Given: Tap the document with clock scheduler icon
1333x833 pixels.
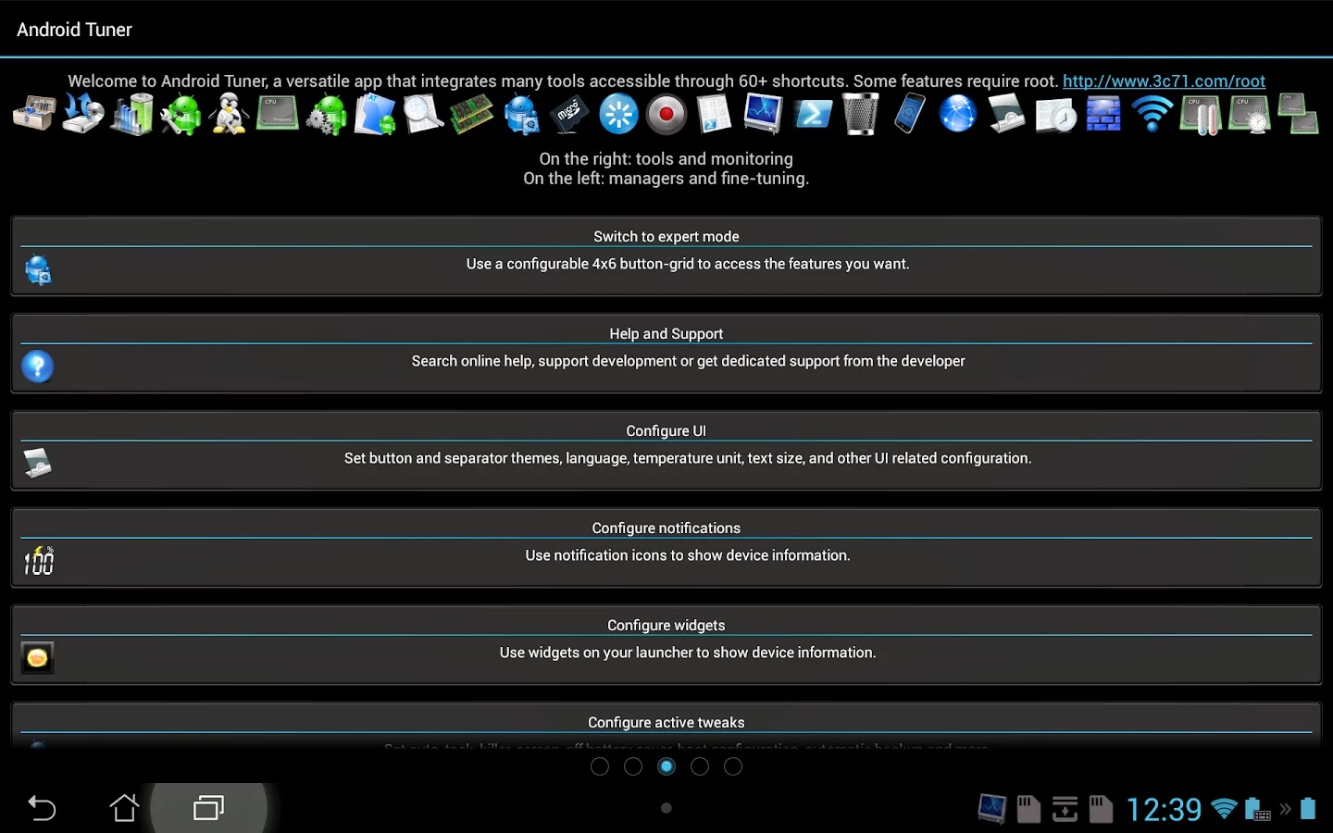Looking at the screenshot, I should click(x=1055, y=115).
